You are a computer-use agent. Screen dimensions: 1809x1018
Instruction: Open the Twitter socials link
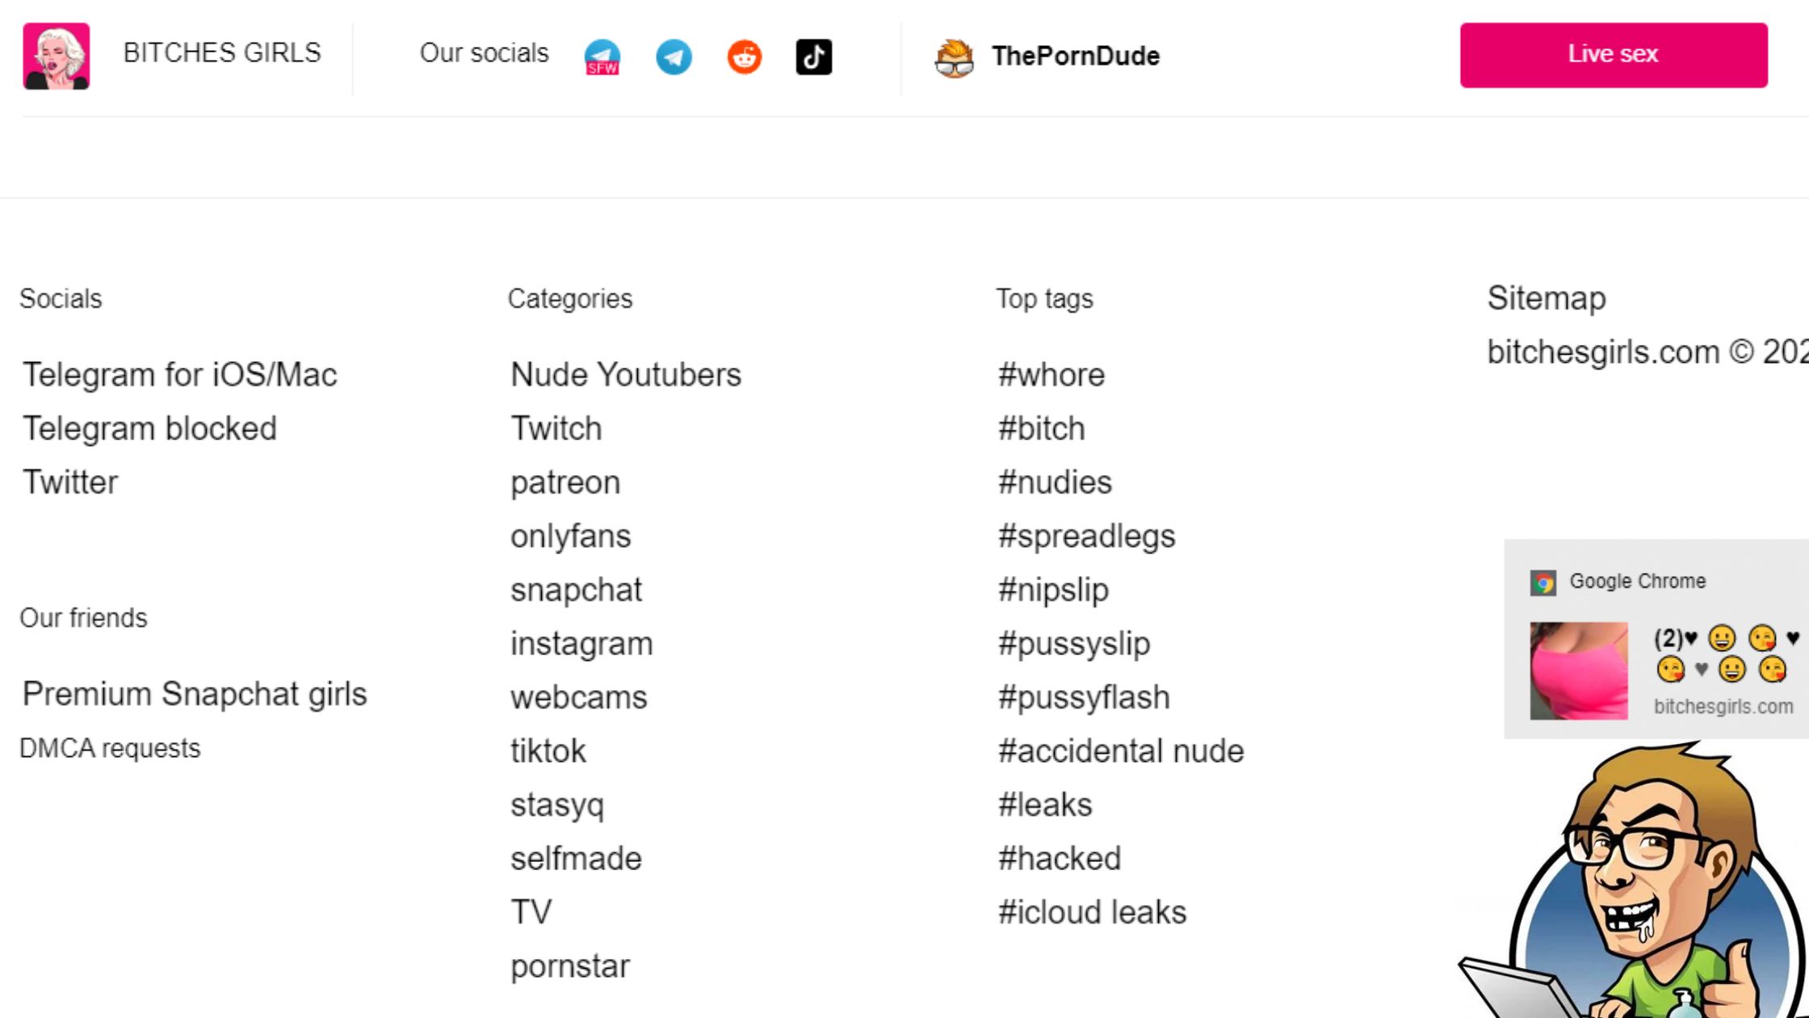coord(70,482)
